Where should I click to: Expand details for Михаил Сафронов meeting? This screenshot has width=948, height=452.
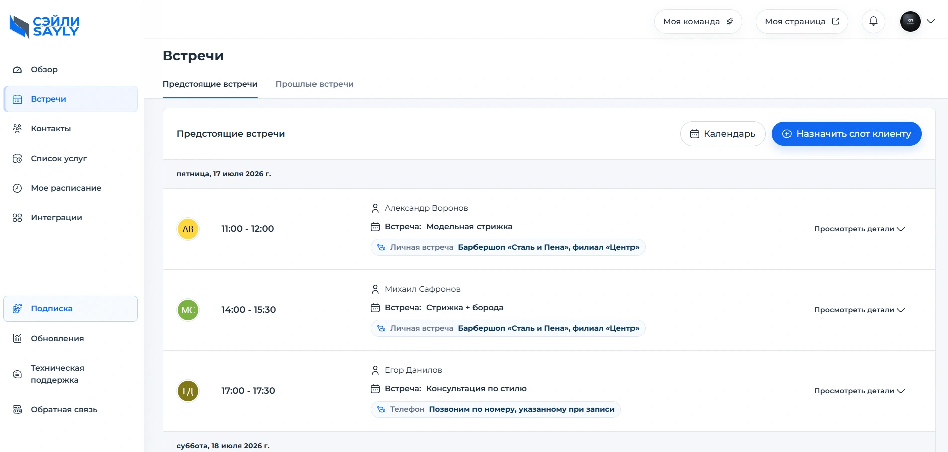click(x=859, y=310)
